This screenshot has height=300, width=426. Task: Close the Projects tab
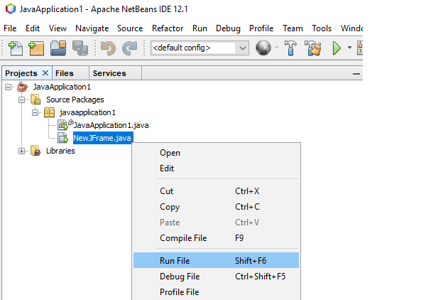tap(45, 73)
